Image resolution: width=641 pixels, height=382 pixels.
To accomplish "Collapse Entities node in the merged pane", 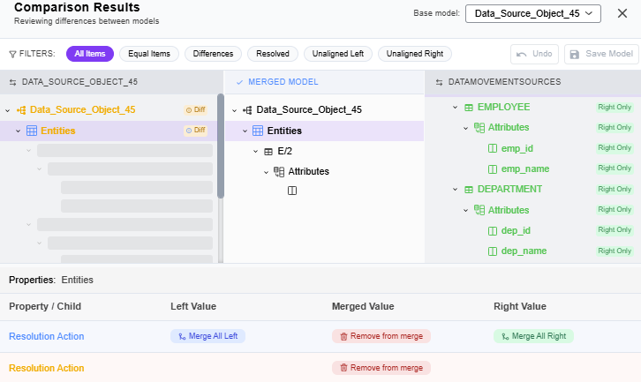I will tap(245, 131).
